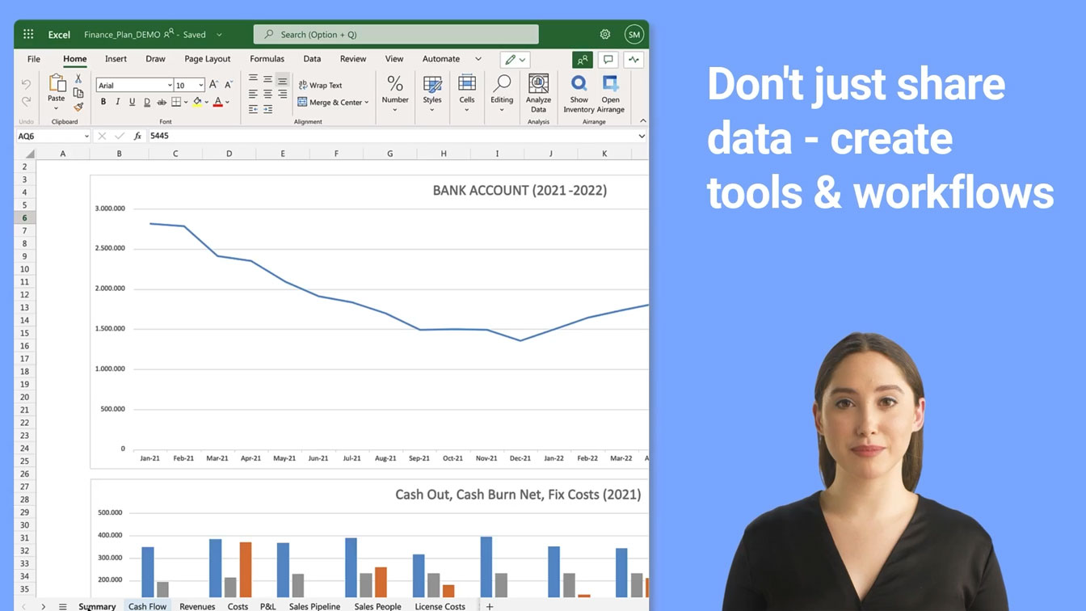Toggle center alignment in the Alignment group
Screen dimensions: 1086x611
coord(267,94)
